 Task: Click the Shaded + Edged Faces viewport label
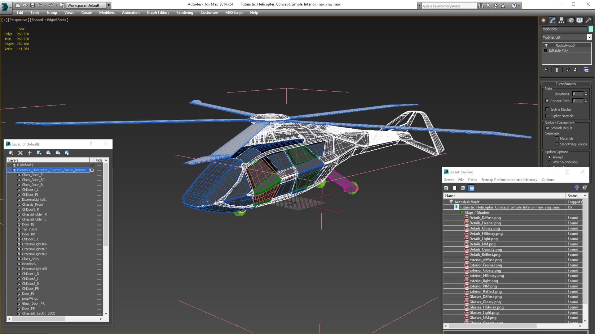coord(49,20)
